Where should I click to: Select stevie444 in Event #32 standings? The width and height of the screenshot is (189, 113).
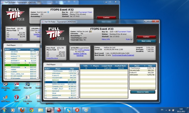20,52
